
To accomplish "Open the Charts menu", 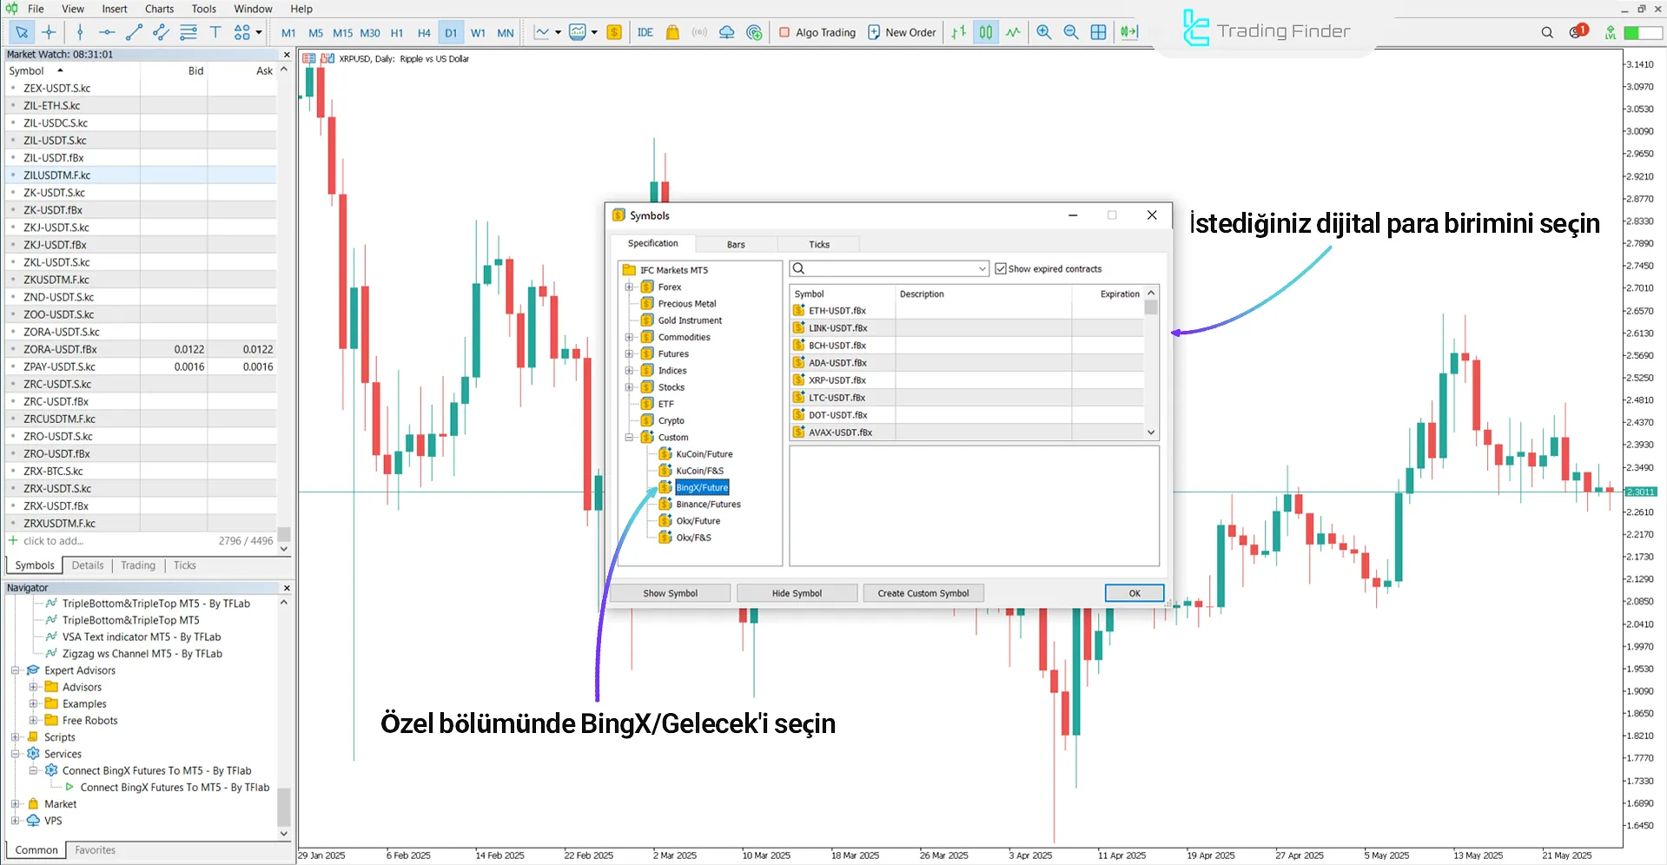I will [159, 9].
